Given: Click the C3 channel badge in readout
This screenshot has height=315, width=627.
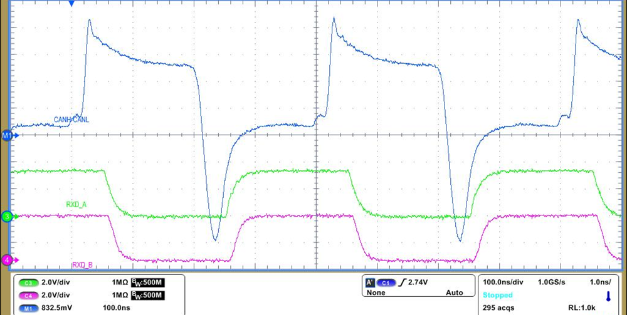Looking at the screenshot, I should tap(28, 282).
